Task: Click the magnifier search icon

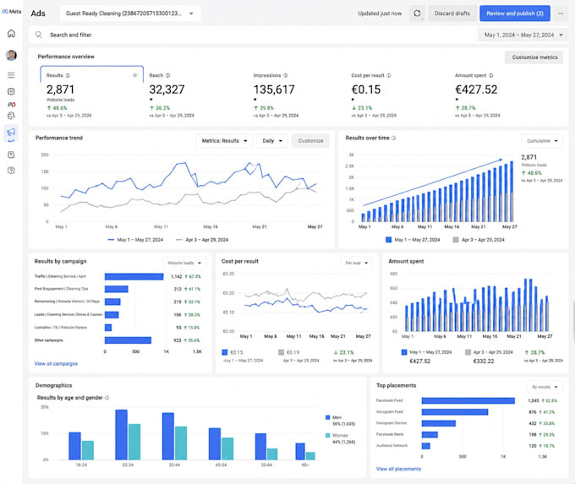Action: [x=39, y=35]
